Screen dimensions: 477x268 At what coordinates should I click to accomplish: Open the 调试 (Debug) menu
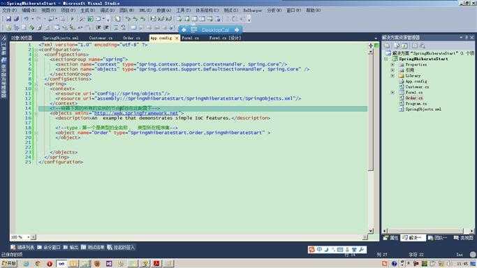(108, 10)
